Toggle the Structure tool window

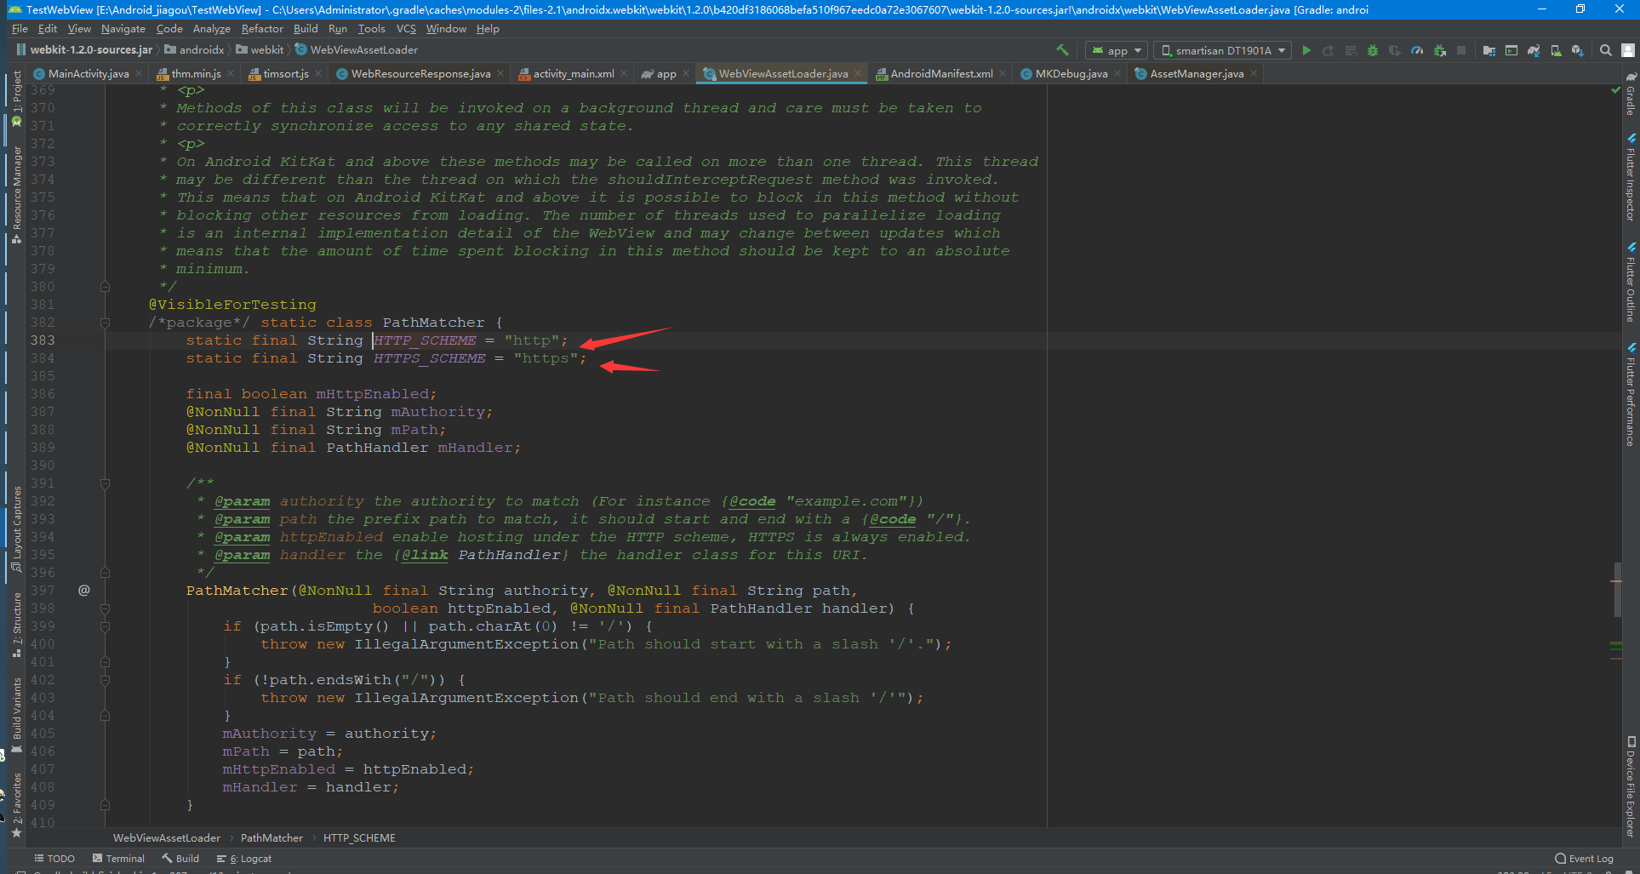pos(16,625)
